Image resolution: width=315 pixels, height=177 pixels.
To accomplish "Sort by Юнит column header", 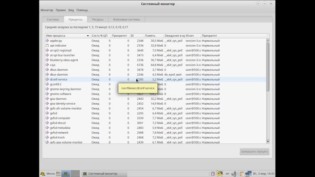I will click(x=192, y=36).
